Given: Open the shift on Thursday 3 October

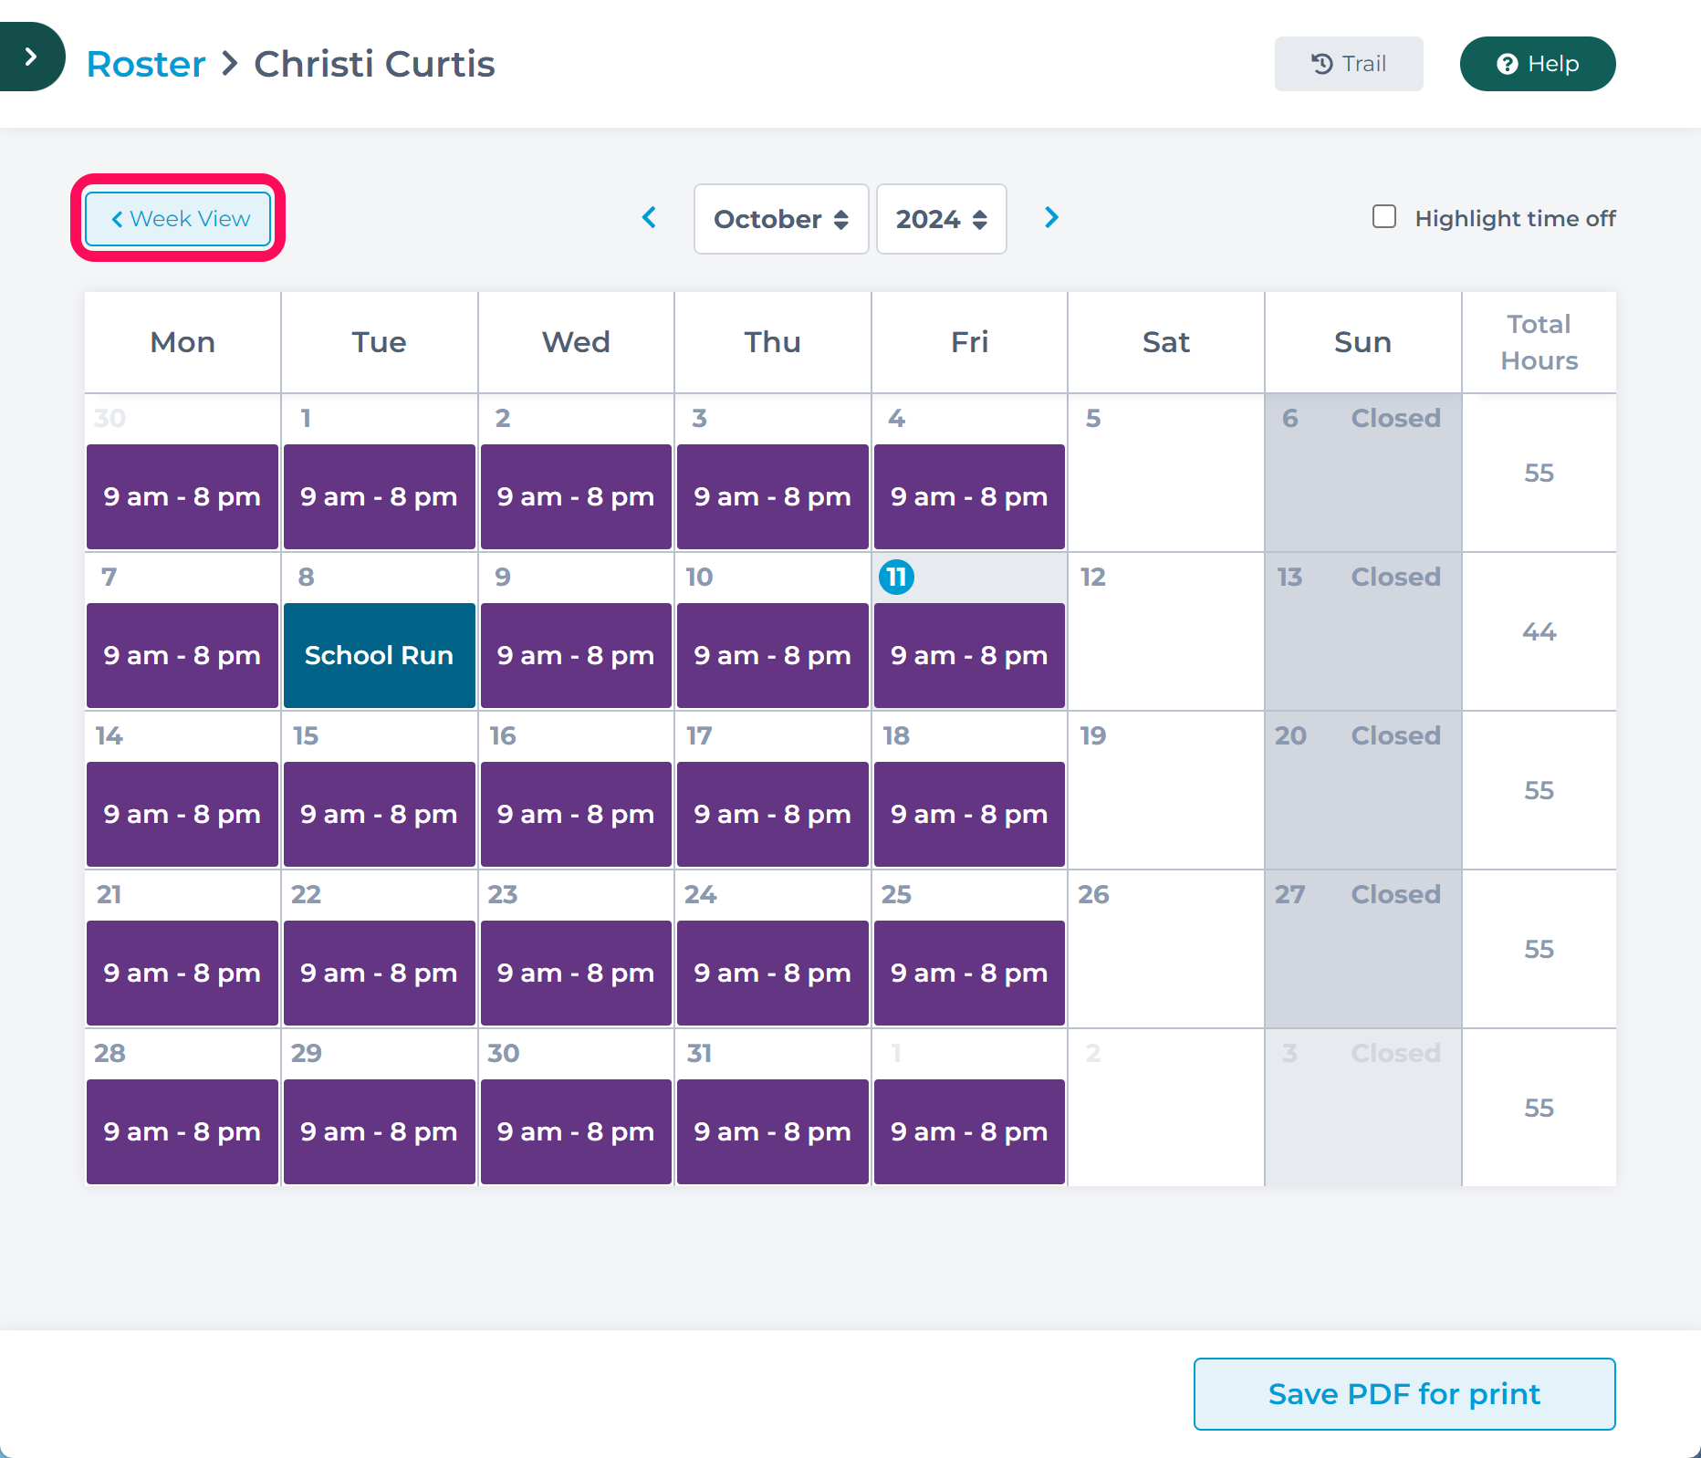Looking at the screenshot, I should point(773,496).
